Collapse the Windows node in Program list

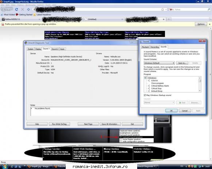(x=146, y=78)
